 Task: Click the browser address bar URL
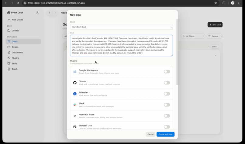click(57, 3)
